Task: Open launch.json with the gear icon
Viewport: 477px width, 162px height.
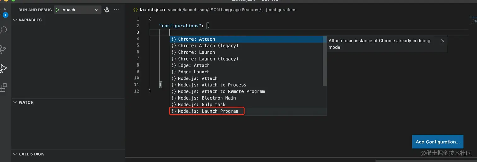Action: point(107,10)
